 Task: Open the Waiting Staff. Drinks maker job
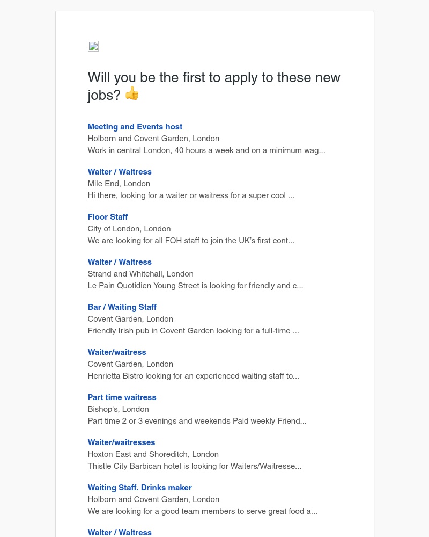click(140, 488)
